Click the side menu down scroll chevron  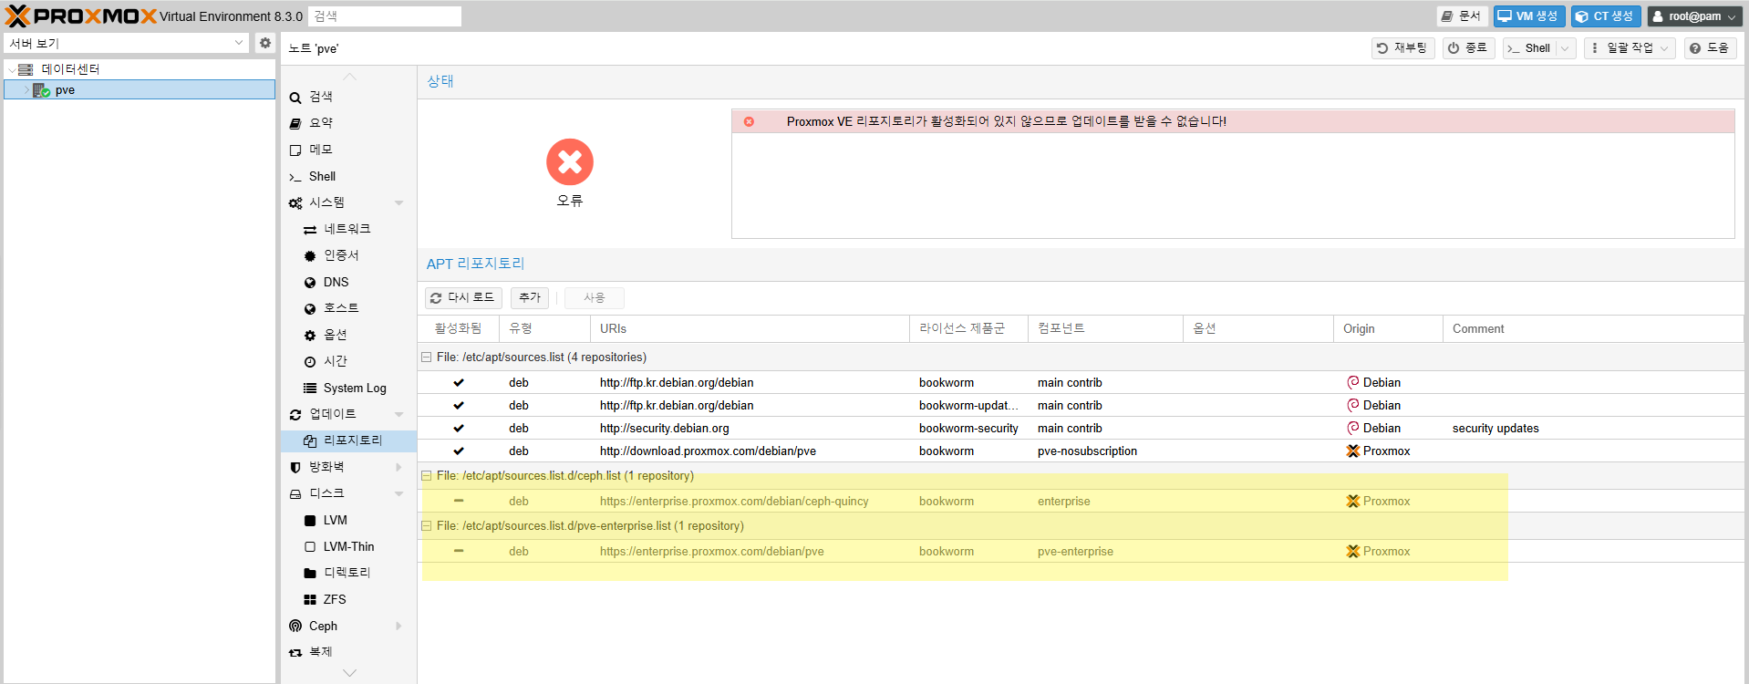[349, 673]
